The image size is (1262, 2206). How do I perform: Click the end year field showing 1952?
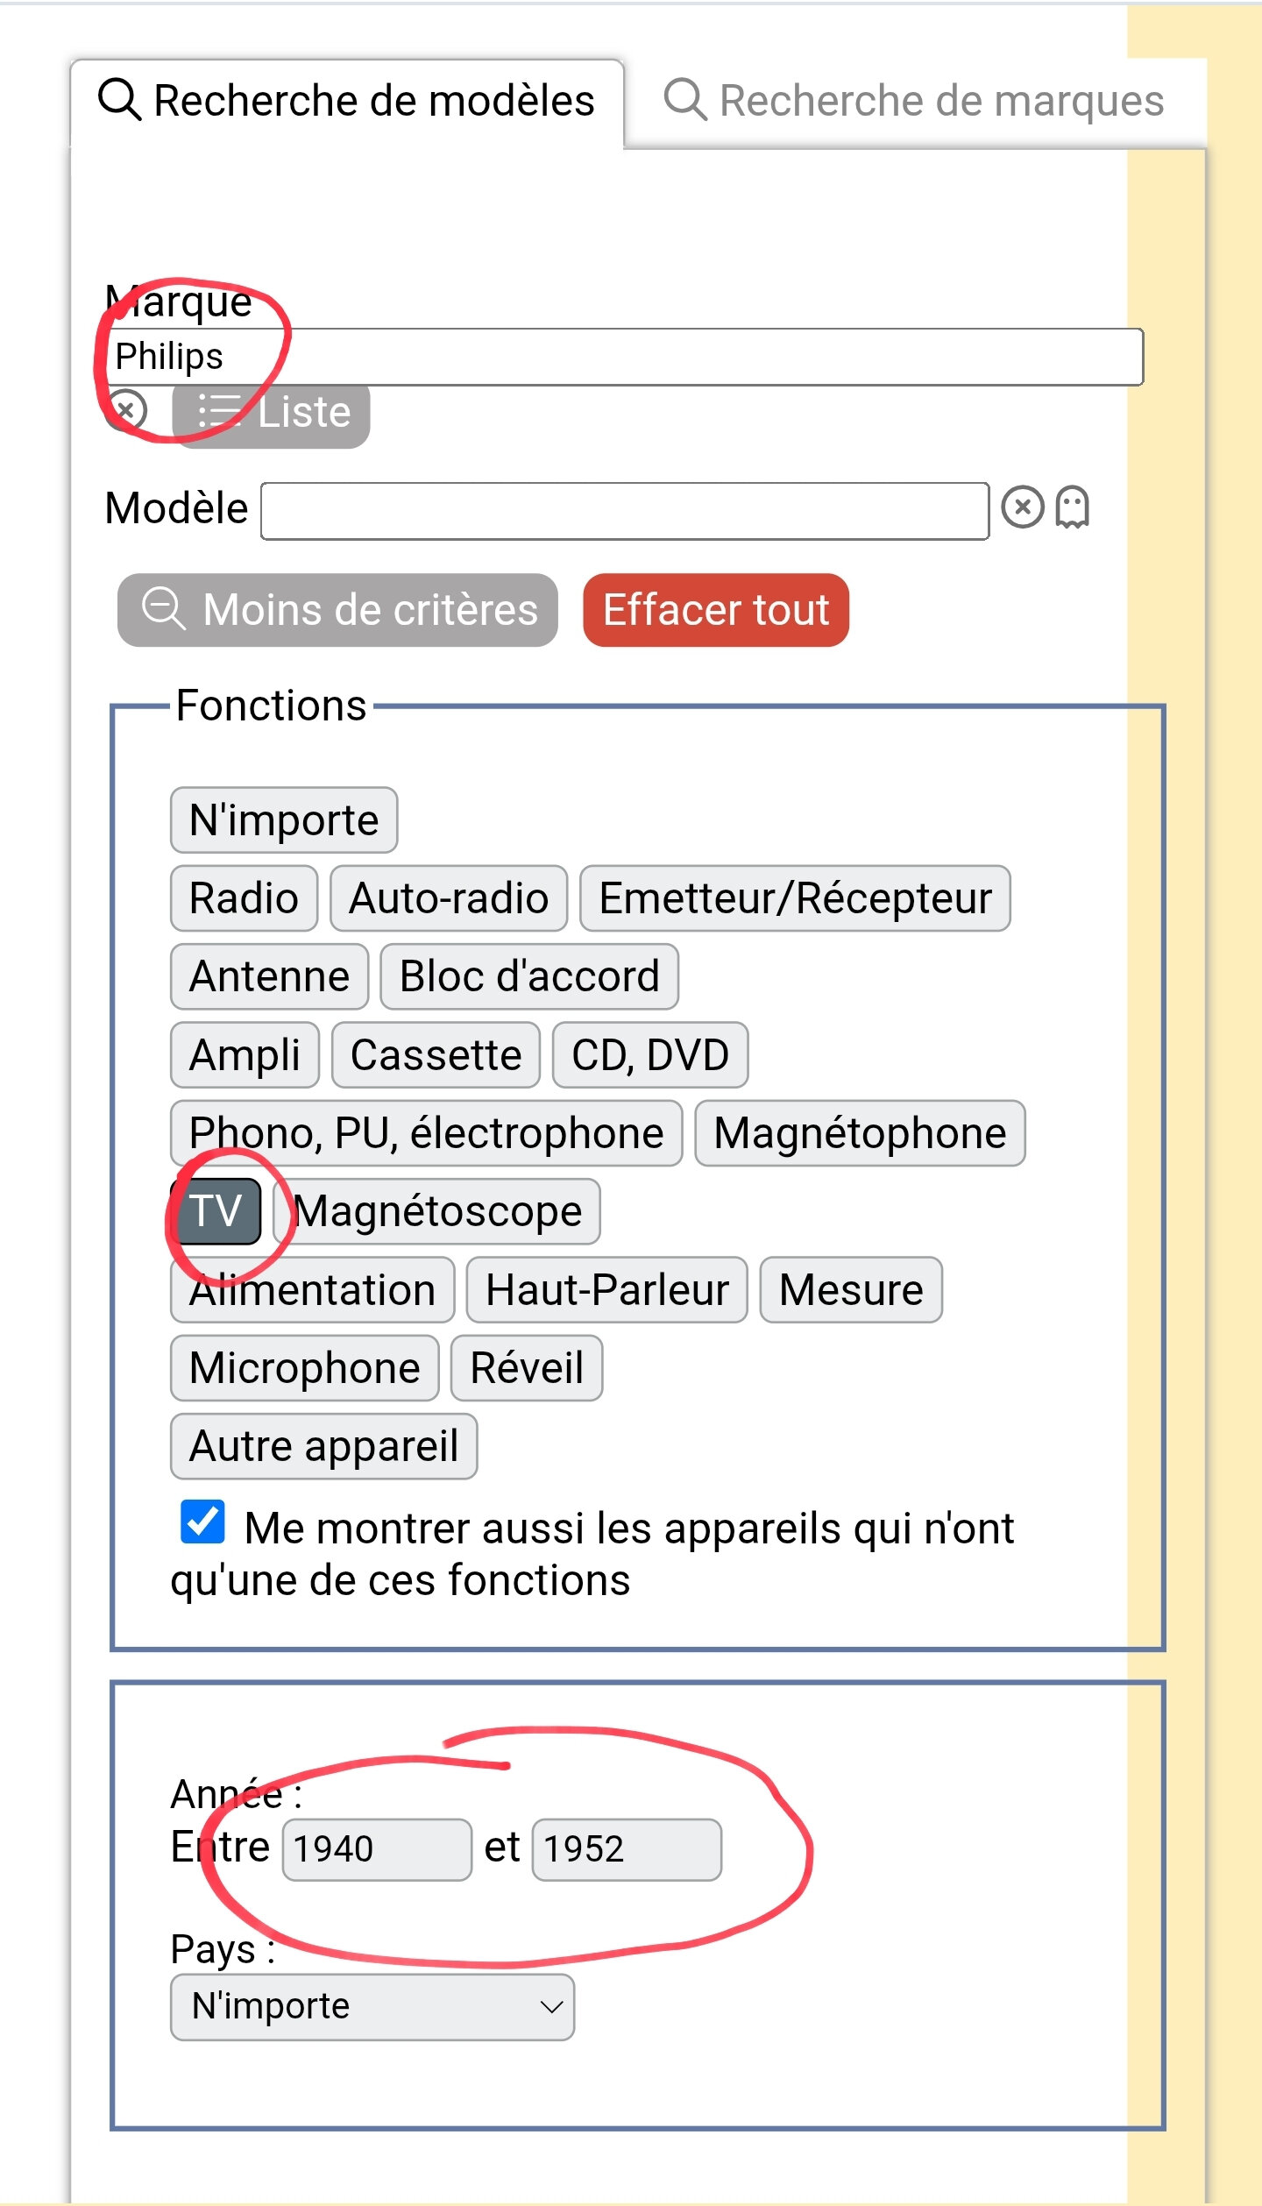click(x=627, y=1850)
